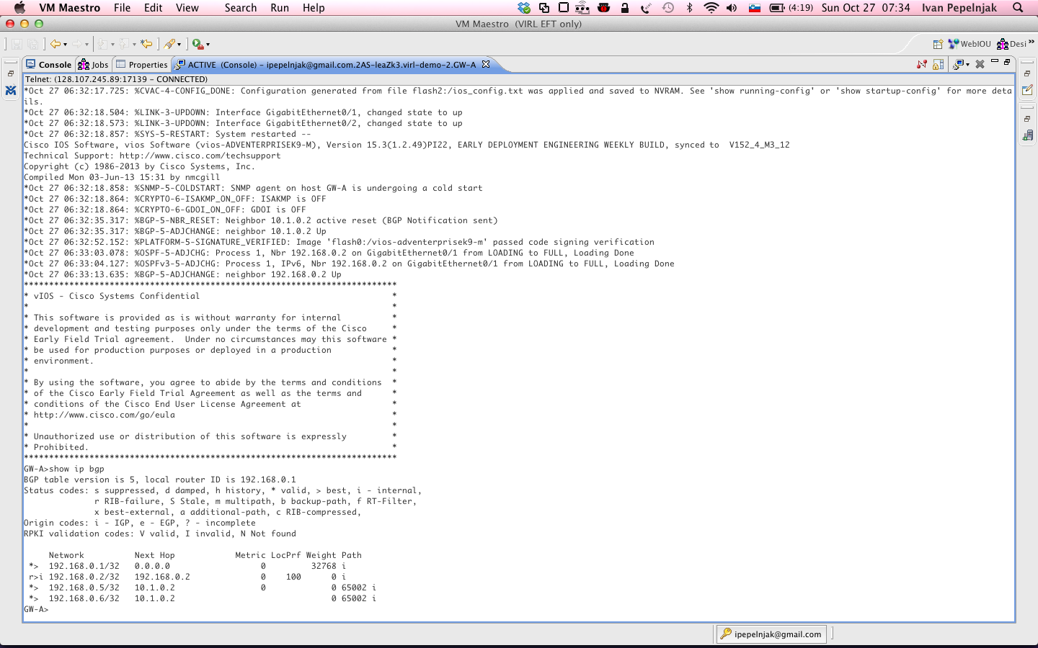This screenshot has width=1038, height=648.
Task: Click the last edit location icon
Action: pyautogui.click(x=146, y=44)
